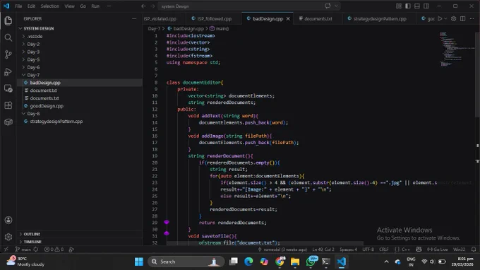Open Explorer views and more actions menu
480x270 pixels.
(x=134, y=18)
